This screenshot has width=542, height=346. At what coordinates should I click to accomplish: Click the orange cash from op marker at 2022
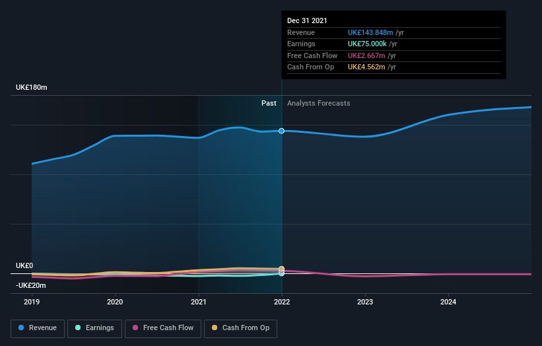click(281, 269)
